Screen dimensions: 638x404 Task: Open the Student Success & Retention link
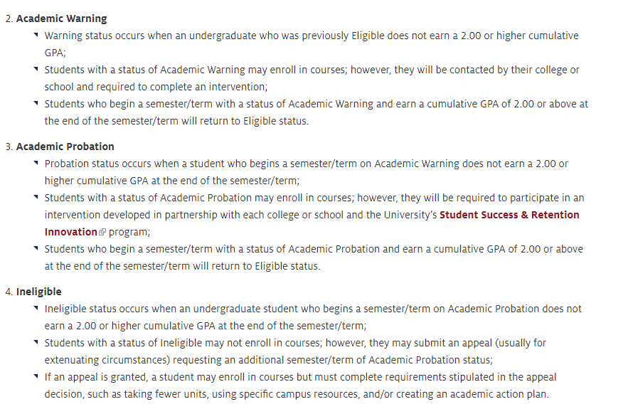509,215
